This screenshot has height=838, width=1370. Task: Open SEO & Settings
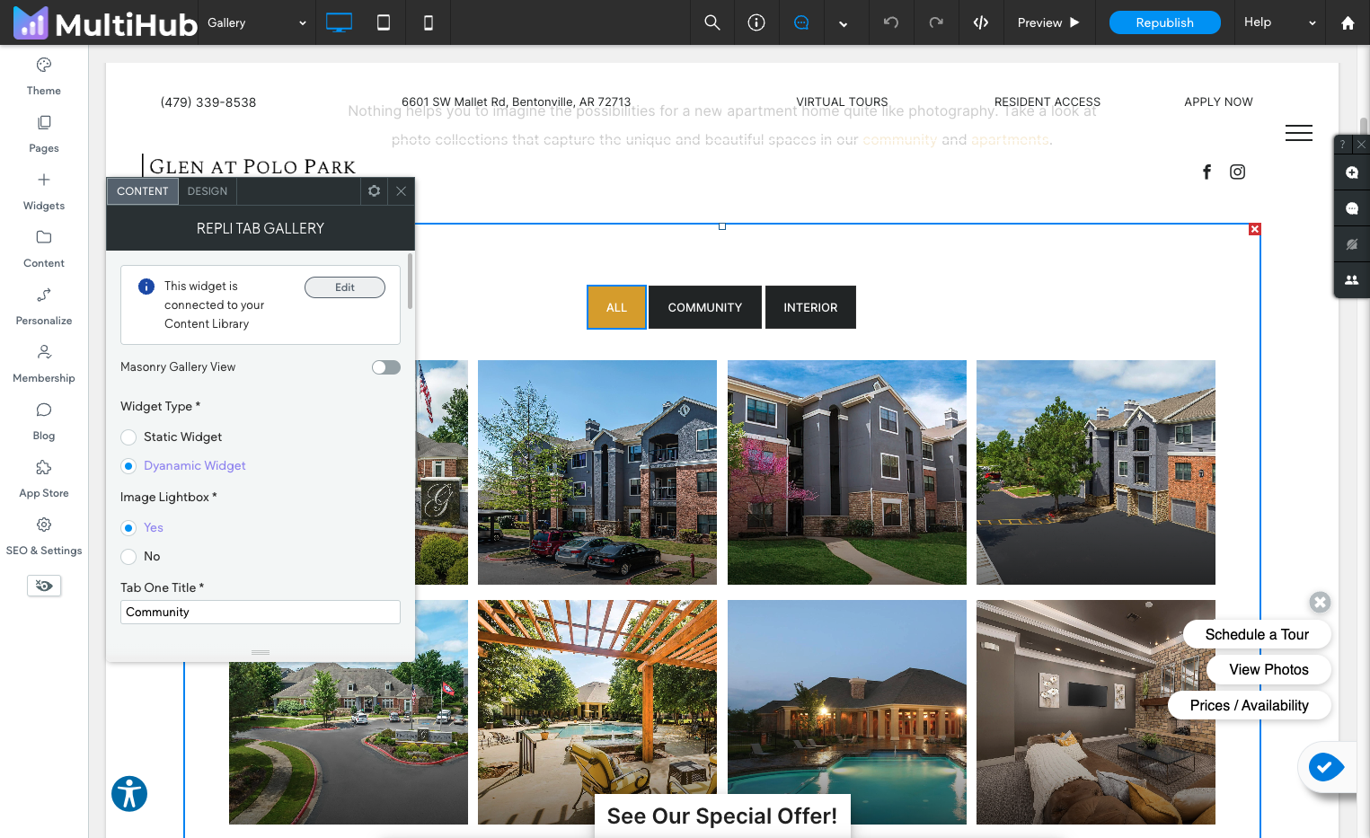(44, 536)
